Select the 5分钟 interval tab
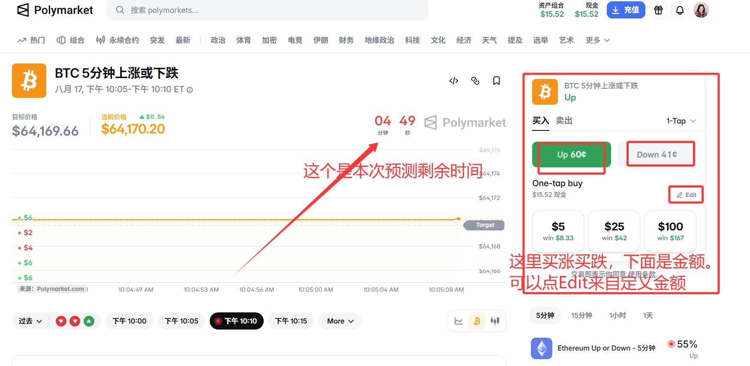Viewport: 750px width, 366px height. pos(545,315)
